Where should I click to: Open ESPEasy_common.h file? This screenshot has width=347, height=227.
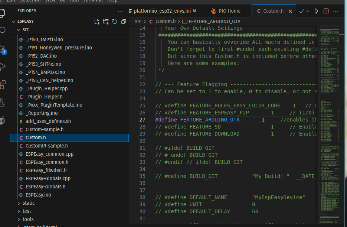pyautogui.click(x=69, y=162)
